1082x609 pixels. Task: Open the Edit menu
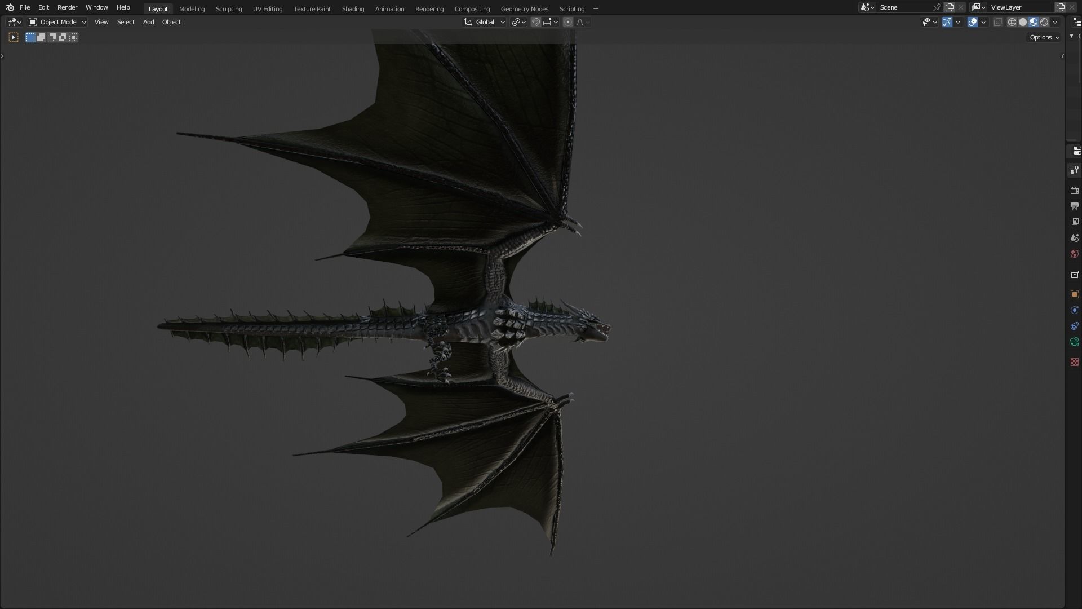(x=43, y=7)
